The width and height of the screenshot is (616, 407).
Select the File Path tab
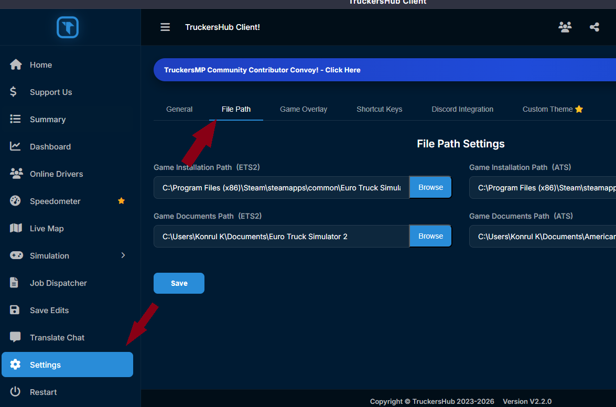[236, 109]
